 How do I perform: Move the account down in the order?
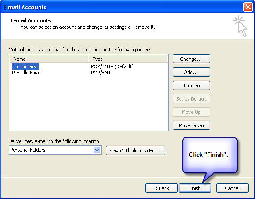click(192, 125)
